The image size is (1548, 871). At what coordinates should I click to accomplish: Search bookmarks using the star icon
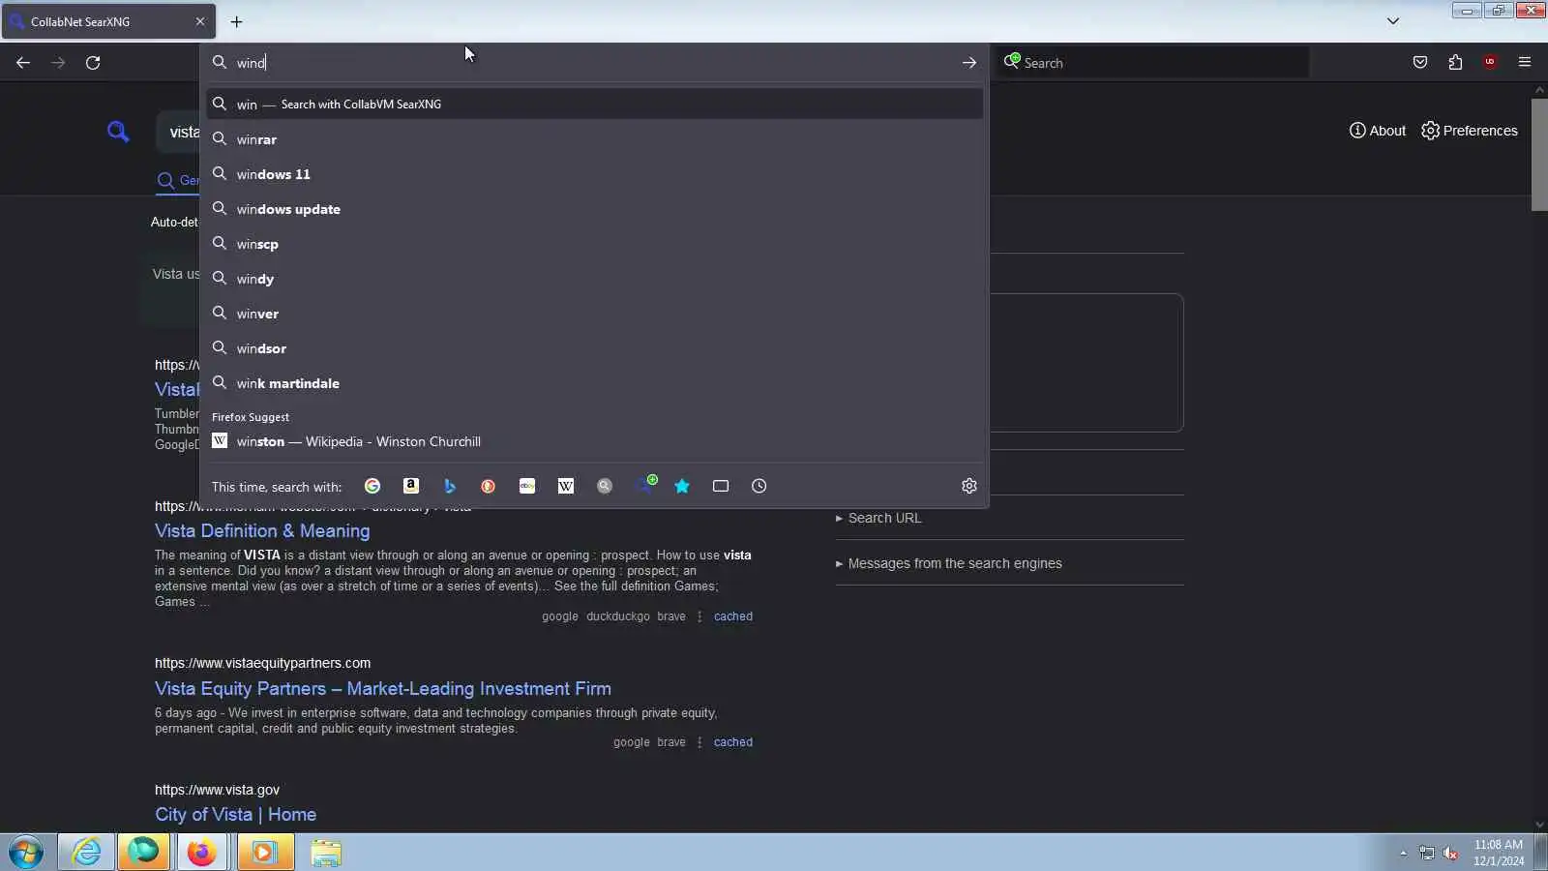coord(682,486)
